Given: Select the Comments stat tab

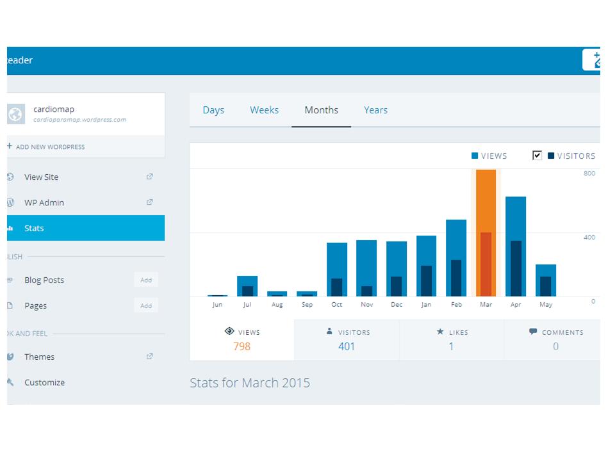Looking at the screenshot, I should pos(555,340).
